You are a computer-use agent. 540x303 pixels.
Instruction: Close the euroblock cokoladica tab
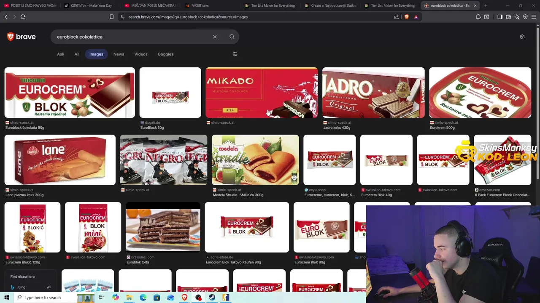tap(475, 5)
